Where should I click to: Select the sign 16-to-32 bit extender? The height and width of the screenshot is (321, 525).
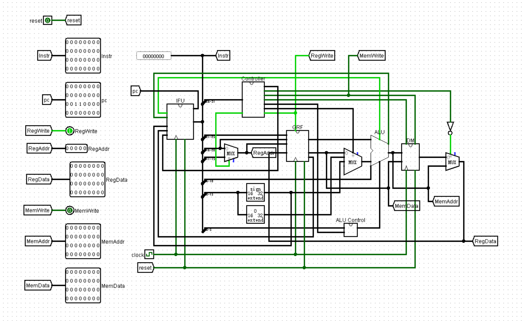pyautogui.click(x=255, y=193)
